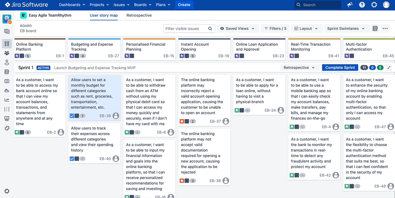Open the teams group icon in sidebar
Image resolution: width=395 pixels, height=198 pixels.
(7, 53)
